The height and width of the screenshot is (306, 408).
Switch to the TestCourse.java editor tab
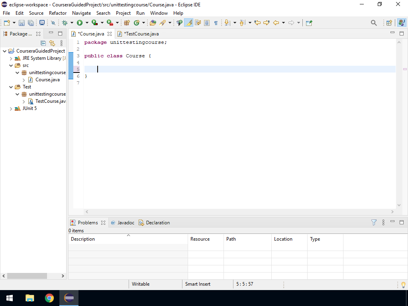point(141,34)
